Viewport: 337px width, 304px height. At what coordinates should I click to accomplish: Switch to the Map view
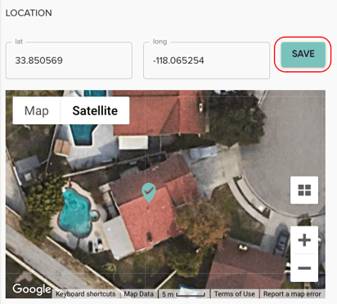coord(37,111)
